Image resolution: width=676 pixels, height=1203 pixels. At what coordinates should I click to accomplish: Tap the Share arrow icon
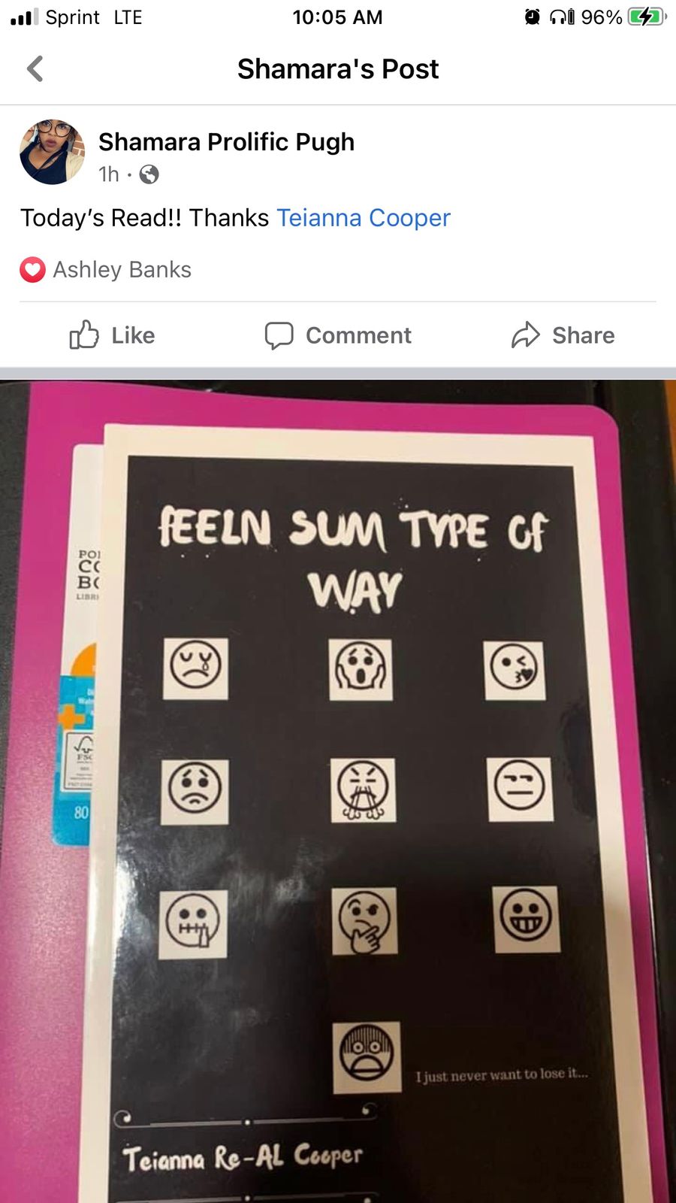coord(526,335)
